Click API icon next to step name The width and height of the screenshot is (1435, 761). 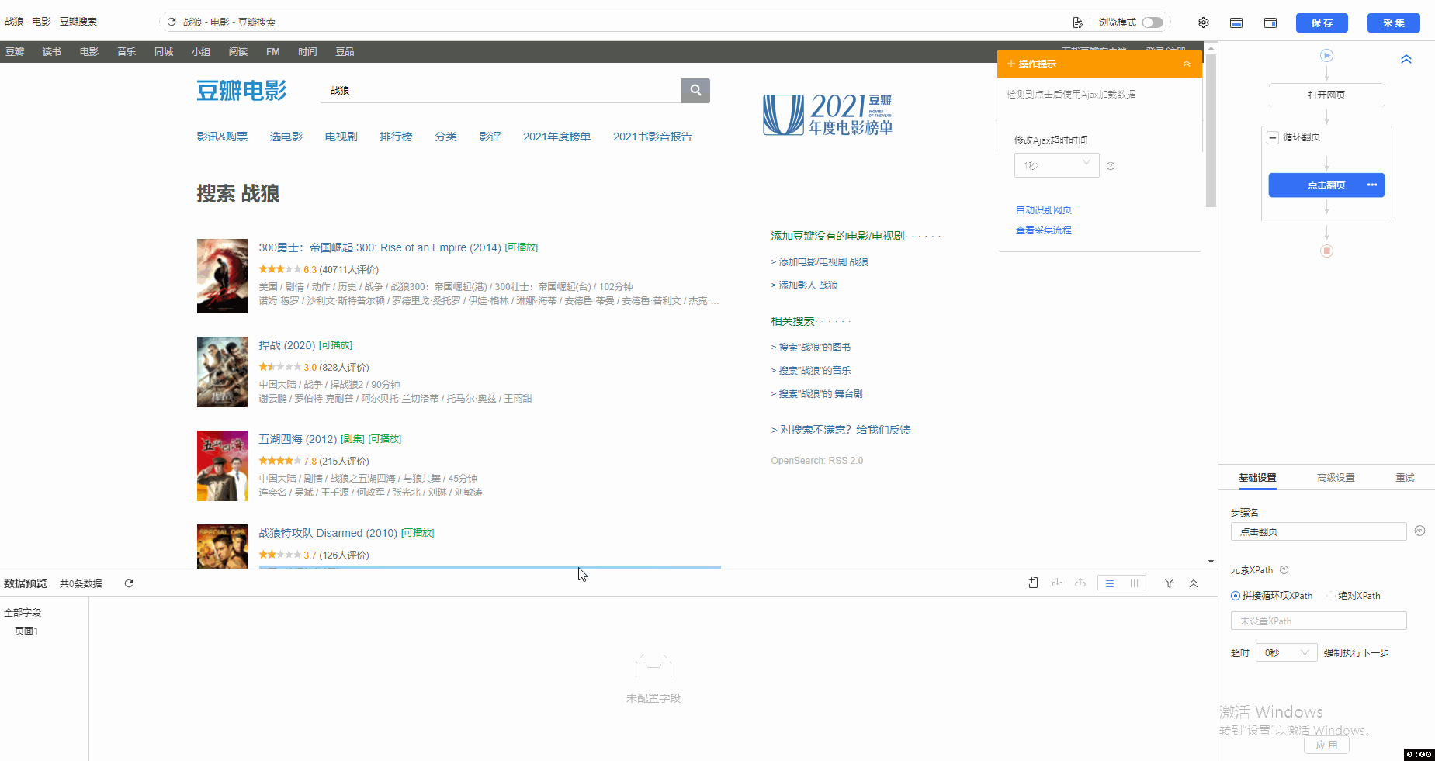[1419, 531]
